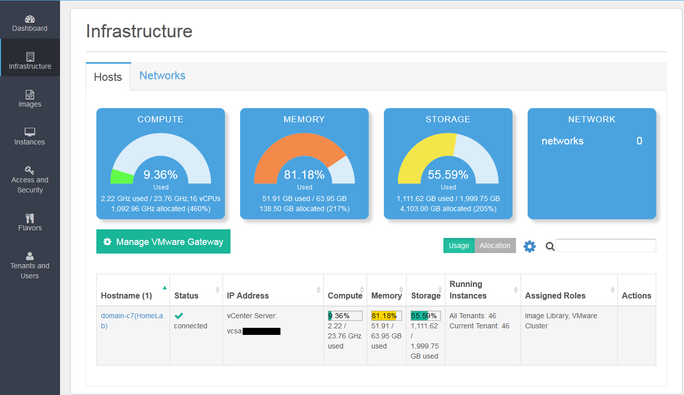Switch to the Networks tab
The image size is (684, 395).
[162, 76]
